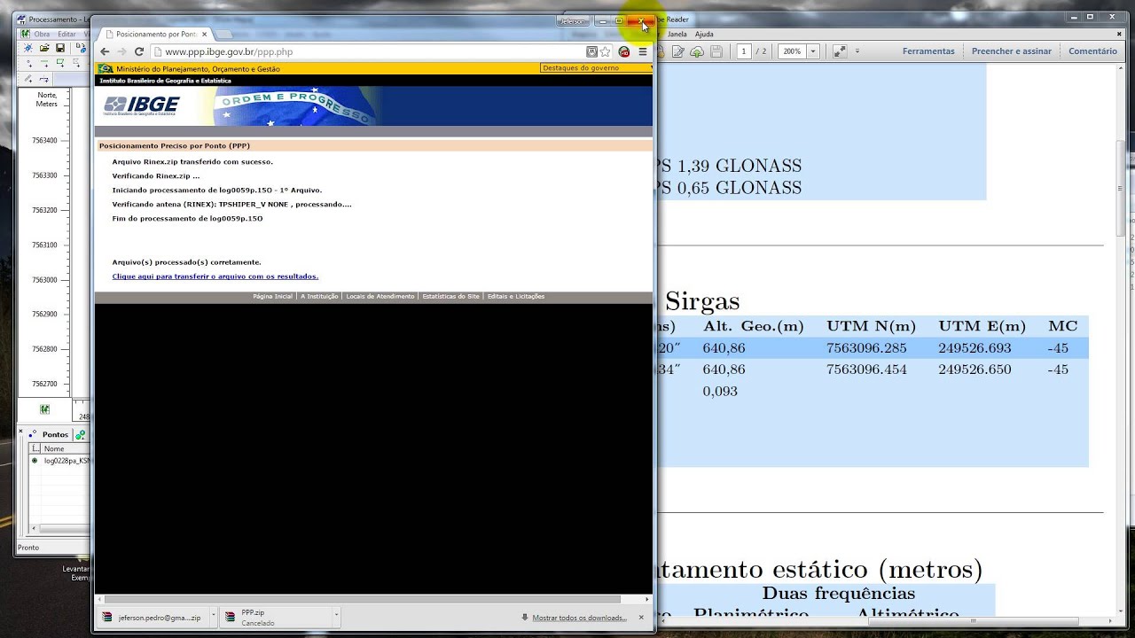1135x638 pixels.
Task: Click the open folder icon in Processamento toolbar
Action: coord(44,48)
